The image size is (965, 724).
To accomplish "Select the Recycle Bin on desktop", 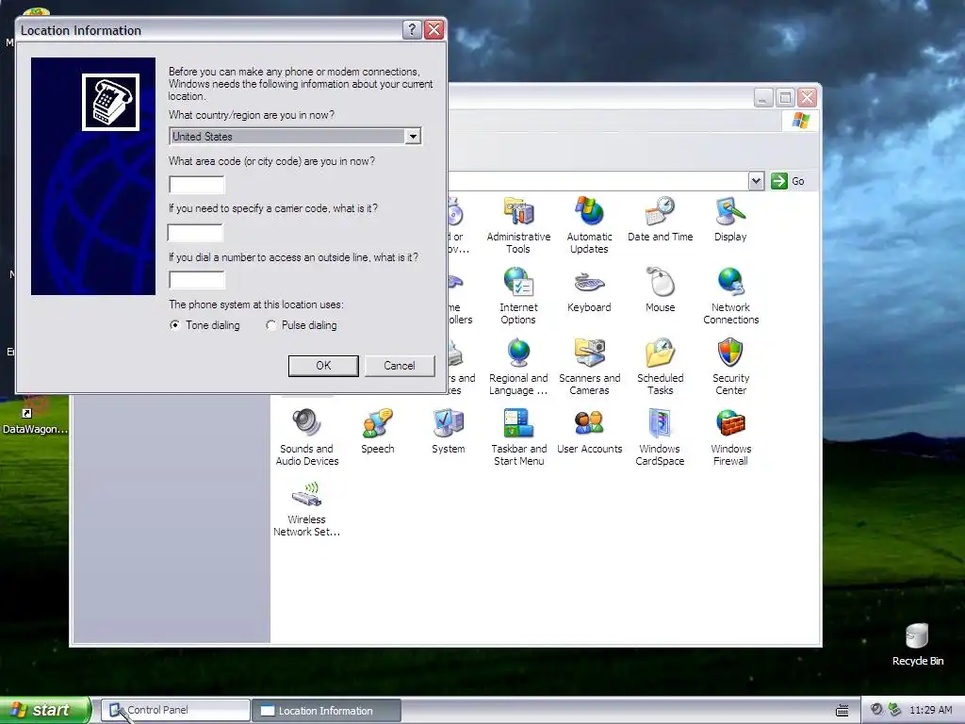I will pyautogui.click(x=917, y=644).
